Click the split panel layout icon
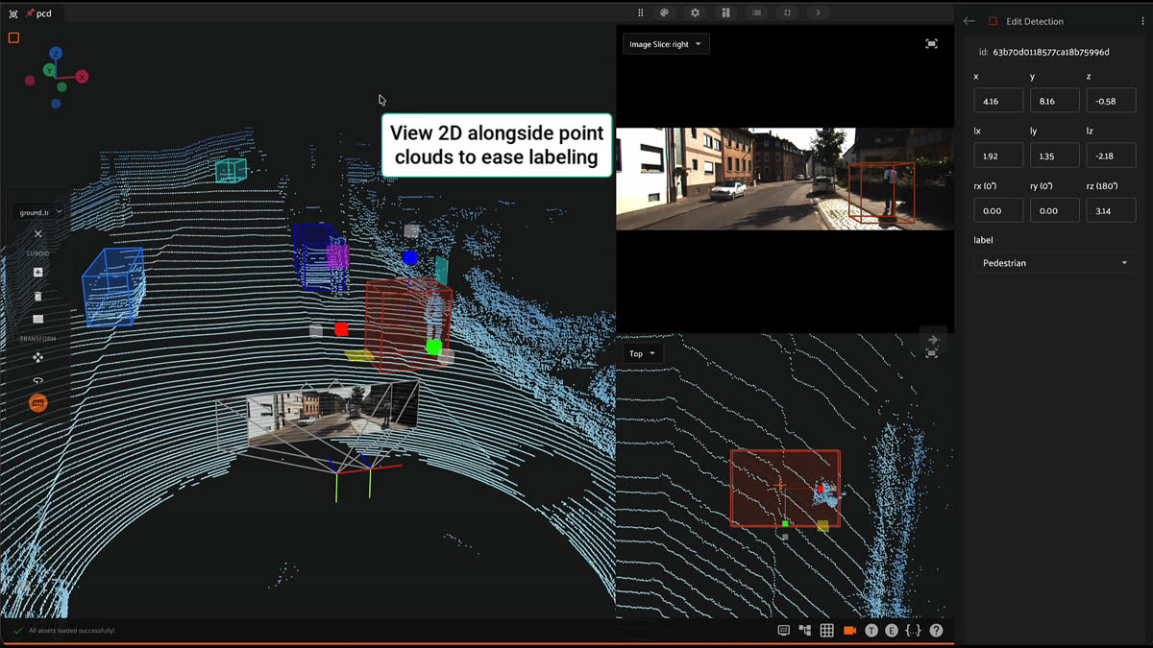Image resolution: width=1153 pixels, height=648 pixels. click(725, 12)
